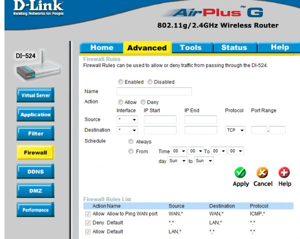Go to the Home tab
The width and height of the screenshot is (300, 239).
pos(101,47)
